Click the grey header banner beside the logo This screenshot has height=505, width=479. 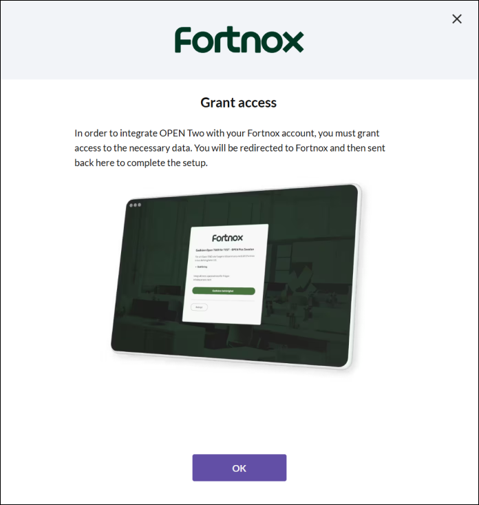[x=87, y=40]
